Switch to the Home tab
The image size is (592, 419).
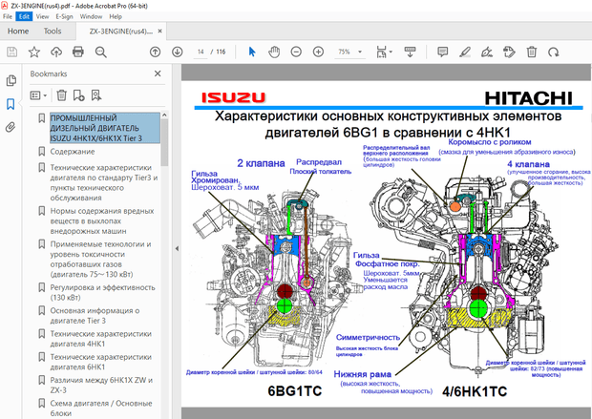[18, 31]
